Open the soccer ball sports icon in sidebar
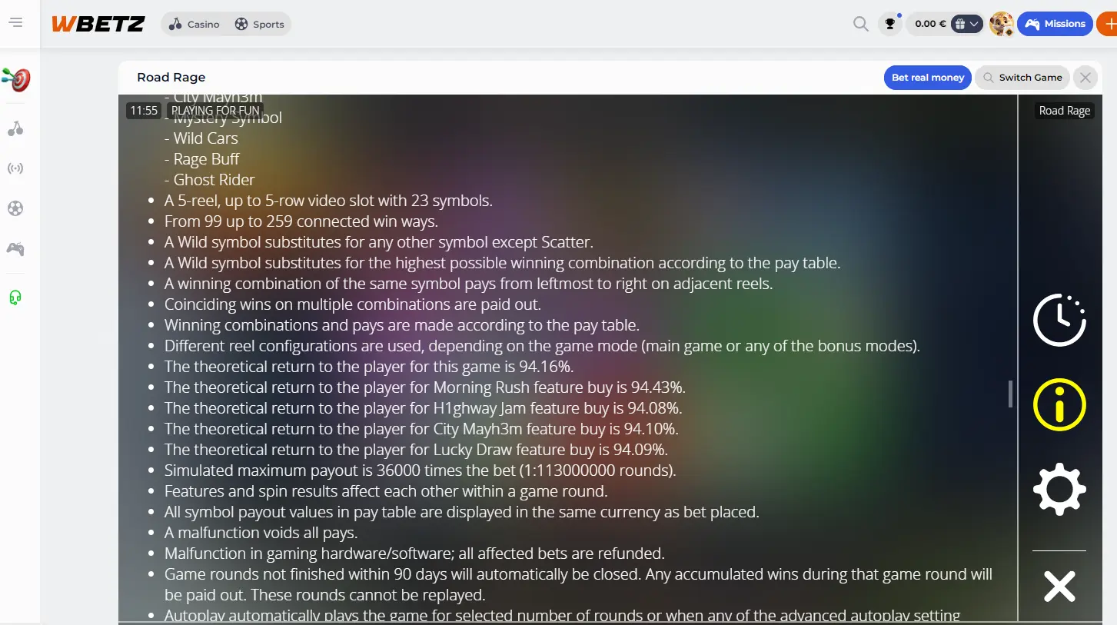 point(15,208)
